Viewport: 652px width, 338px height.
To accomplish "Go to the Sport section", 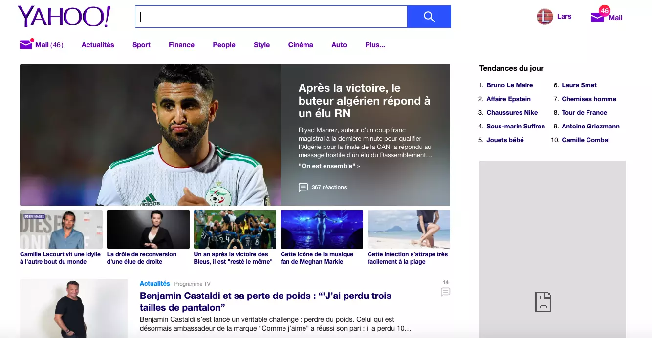I will point(141,45).
